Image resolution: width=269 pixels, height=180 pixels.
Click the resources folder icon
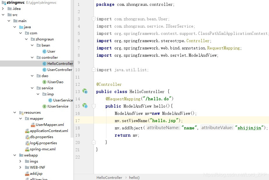coord(21,113)
